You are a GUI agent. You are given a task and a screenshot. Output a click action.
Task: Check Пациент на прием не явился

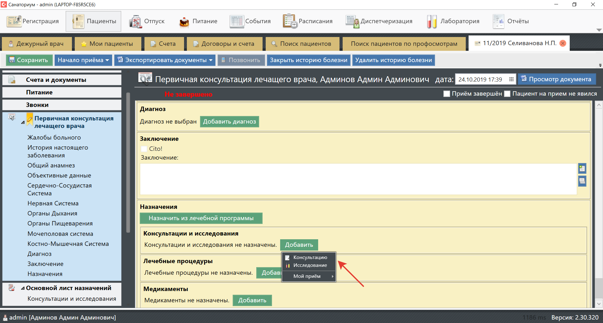click(x=507, y=94)
